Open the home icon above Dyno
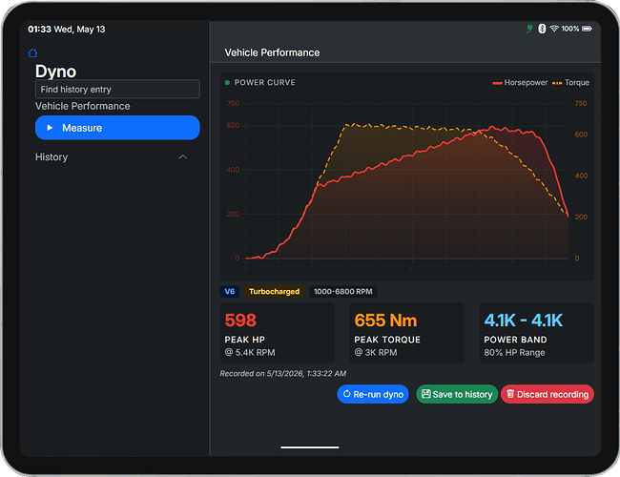This screenshot has height=477, width=620. pos(32,53)
